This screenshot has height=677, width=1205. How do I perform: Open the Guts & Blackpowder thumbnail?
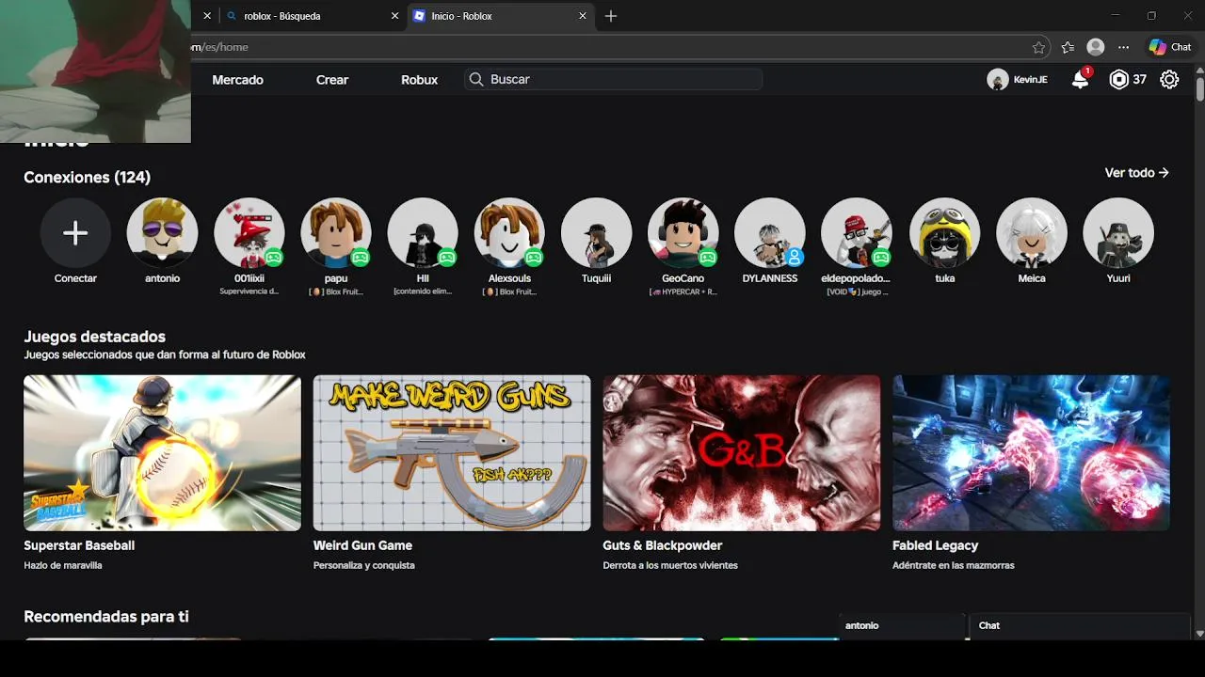[x=742, y=453]
